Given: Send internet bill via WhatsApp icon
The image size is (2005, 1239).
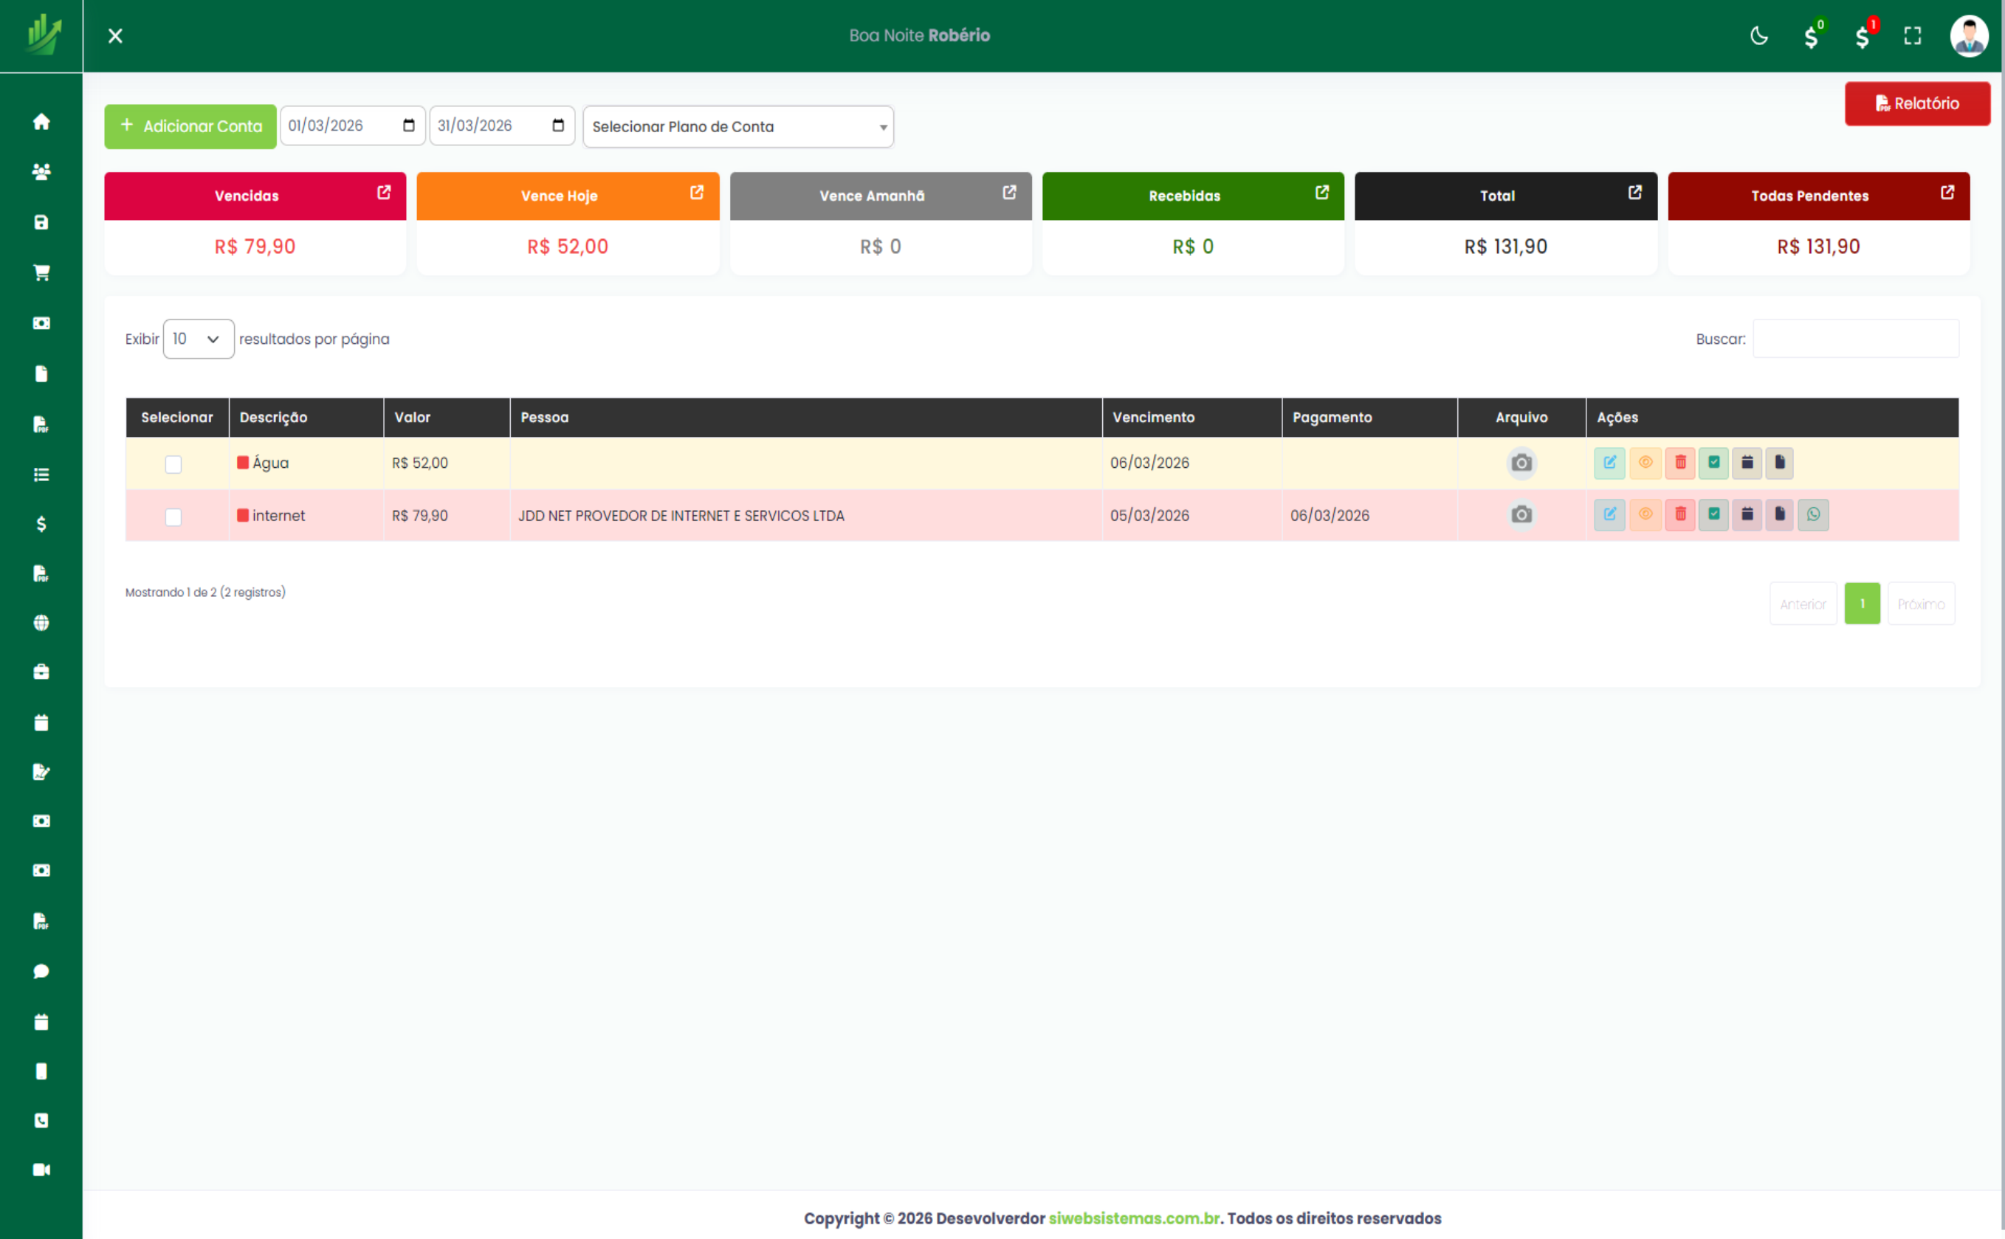Looking at the screenshot, I should (x=1813, y=514).
